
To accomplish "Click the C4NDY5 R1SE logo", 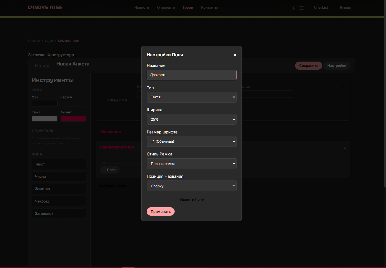I will tap(45, 8).
